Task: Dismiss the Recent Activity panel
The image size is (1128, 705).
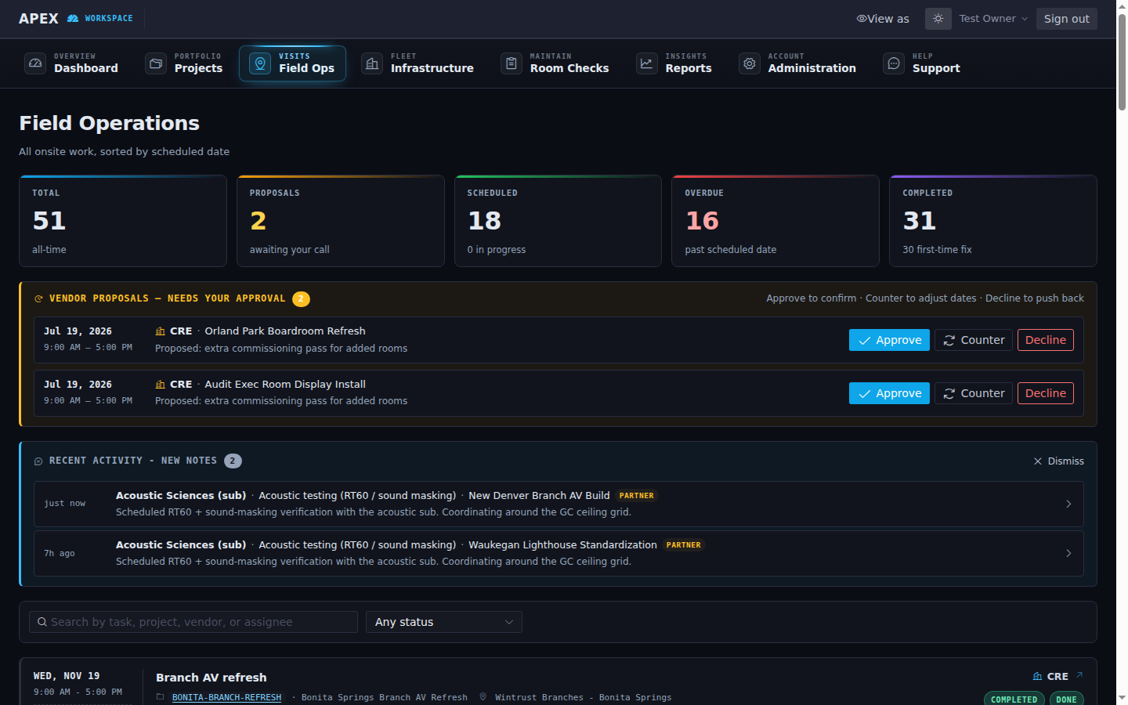Action: (1058, 461)
